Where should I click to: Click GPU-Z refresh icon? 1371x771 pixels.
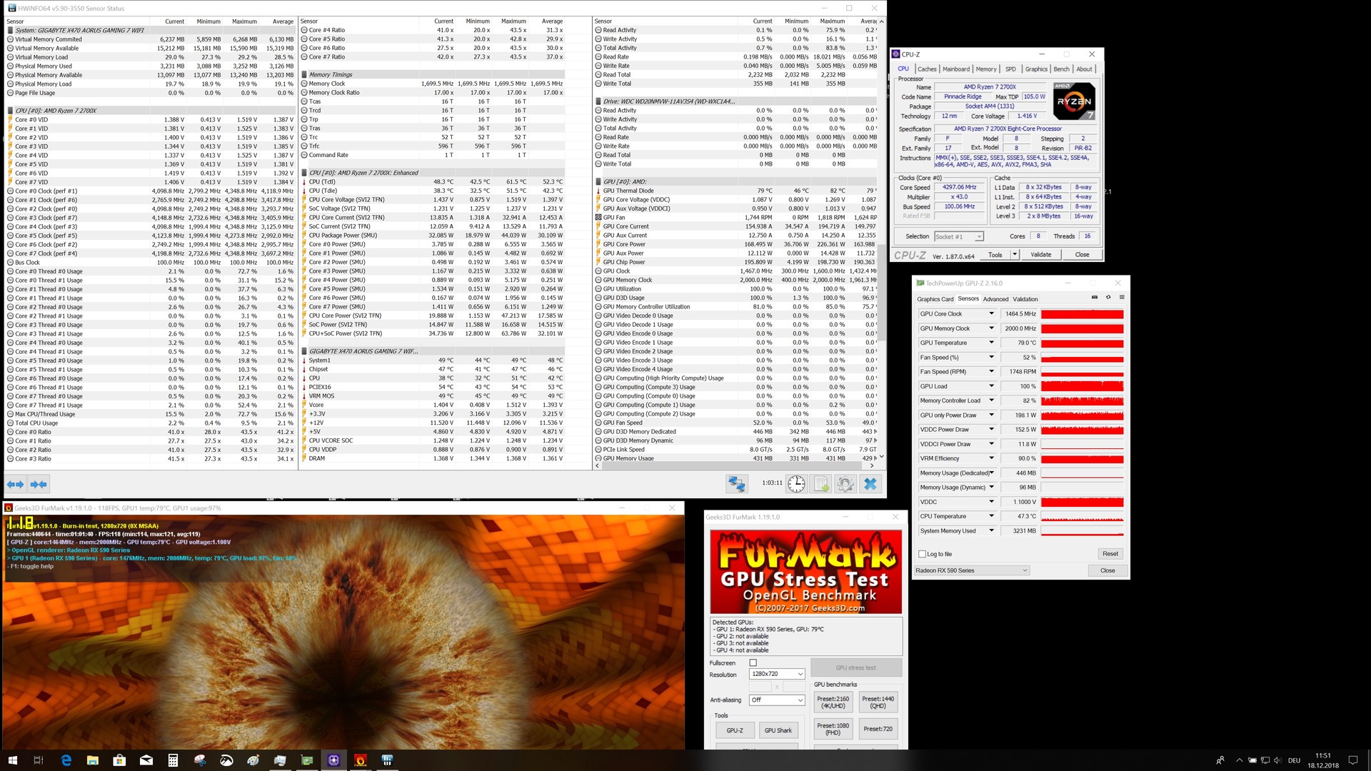[x=1108, y=298]
